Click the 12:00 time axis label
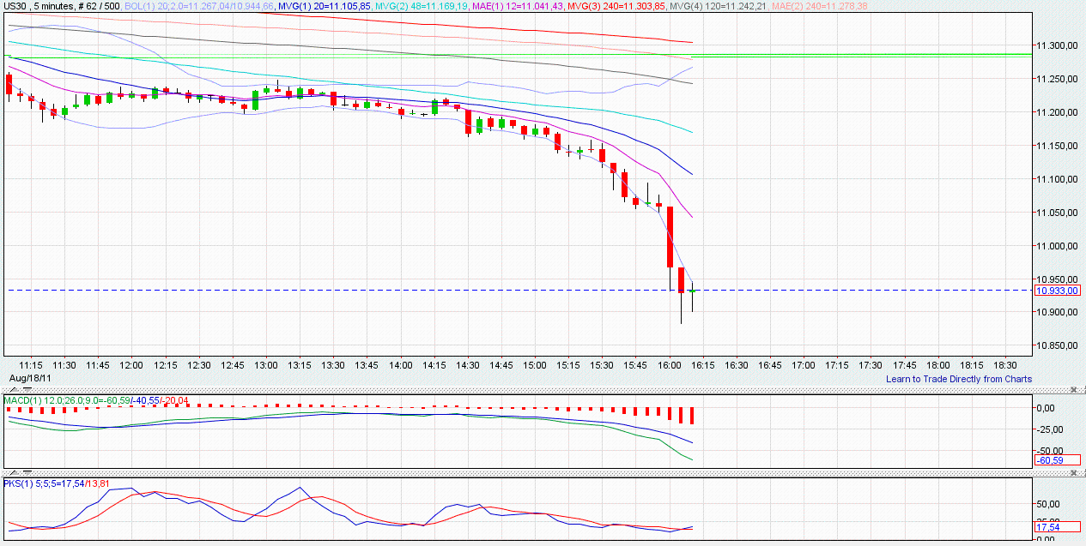 pos(131,365)
